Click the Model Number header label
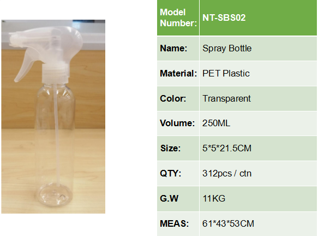Viewport: 318px width, 236px height. pyautogui.click(x=178, y=17)
